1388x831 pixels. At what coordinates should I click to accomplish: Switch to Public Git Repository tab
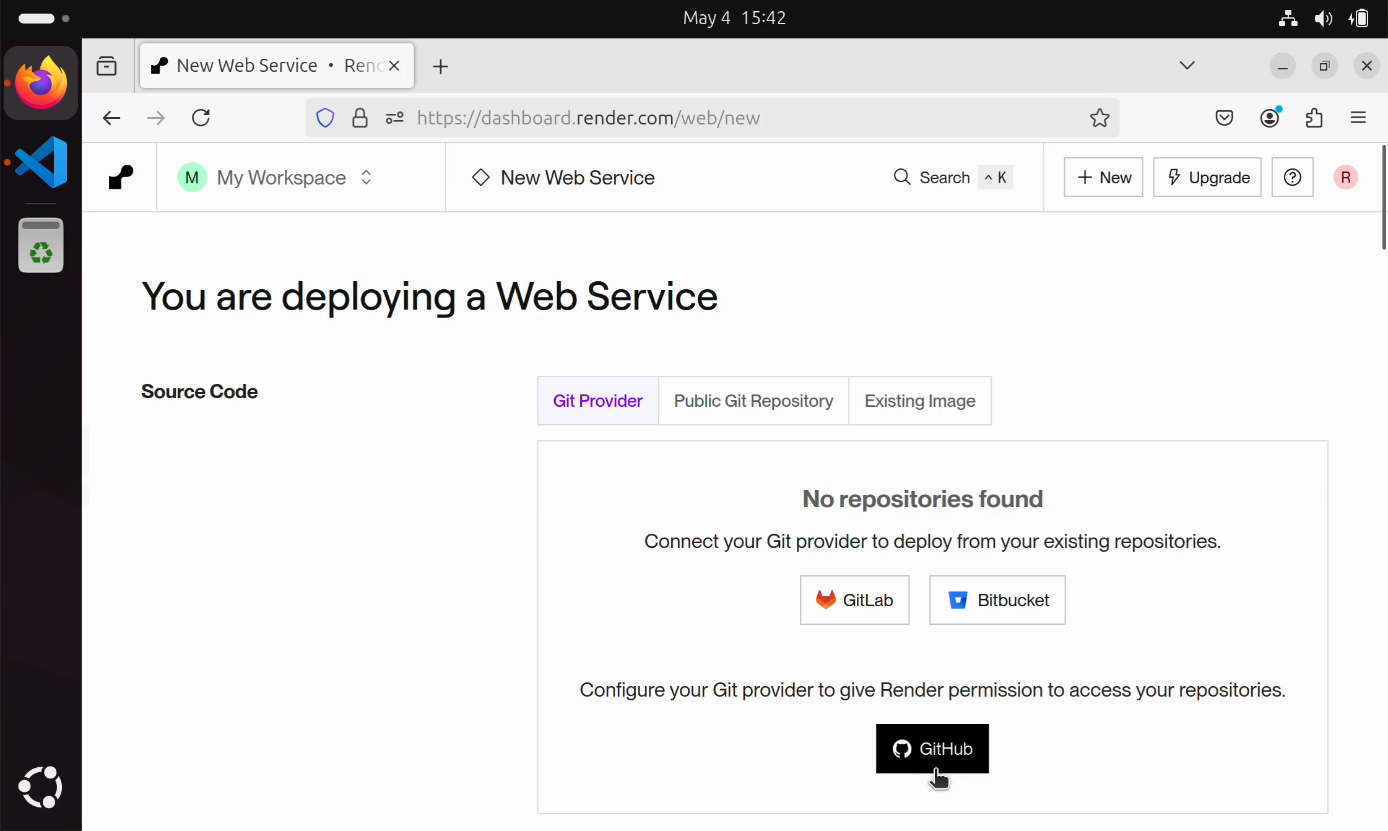click(753, 401)
